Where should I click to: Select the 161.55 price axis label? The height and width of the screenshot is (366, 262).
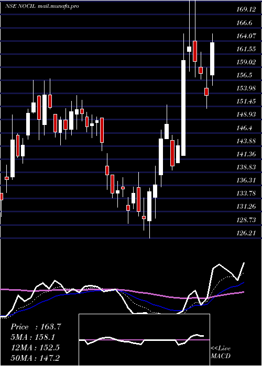[x=246, y=49]
